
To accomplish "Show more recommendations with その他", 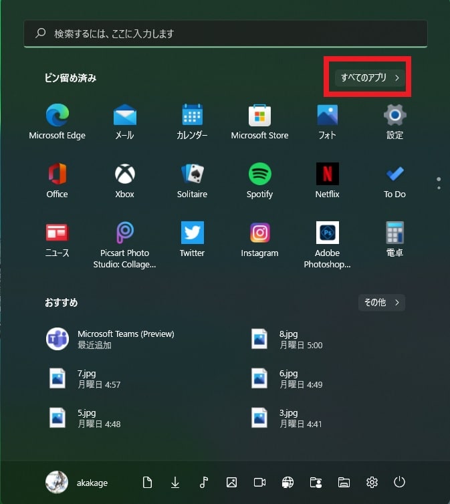I will pos(382,302).
